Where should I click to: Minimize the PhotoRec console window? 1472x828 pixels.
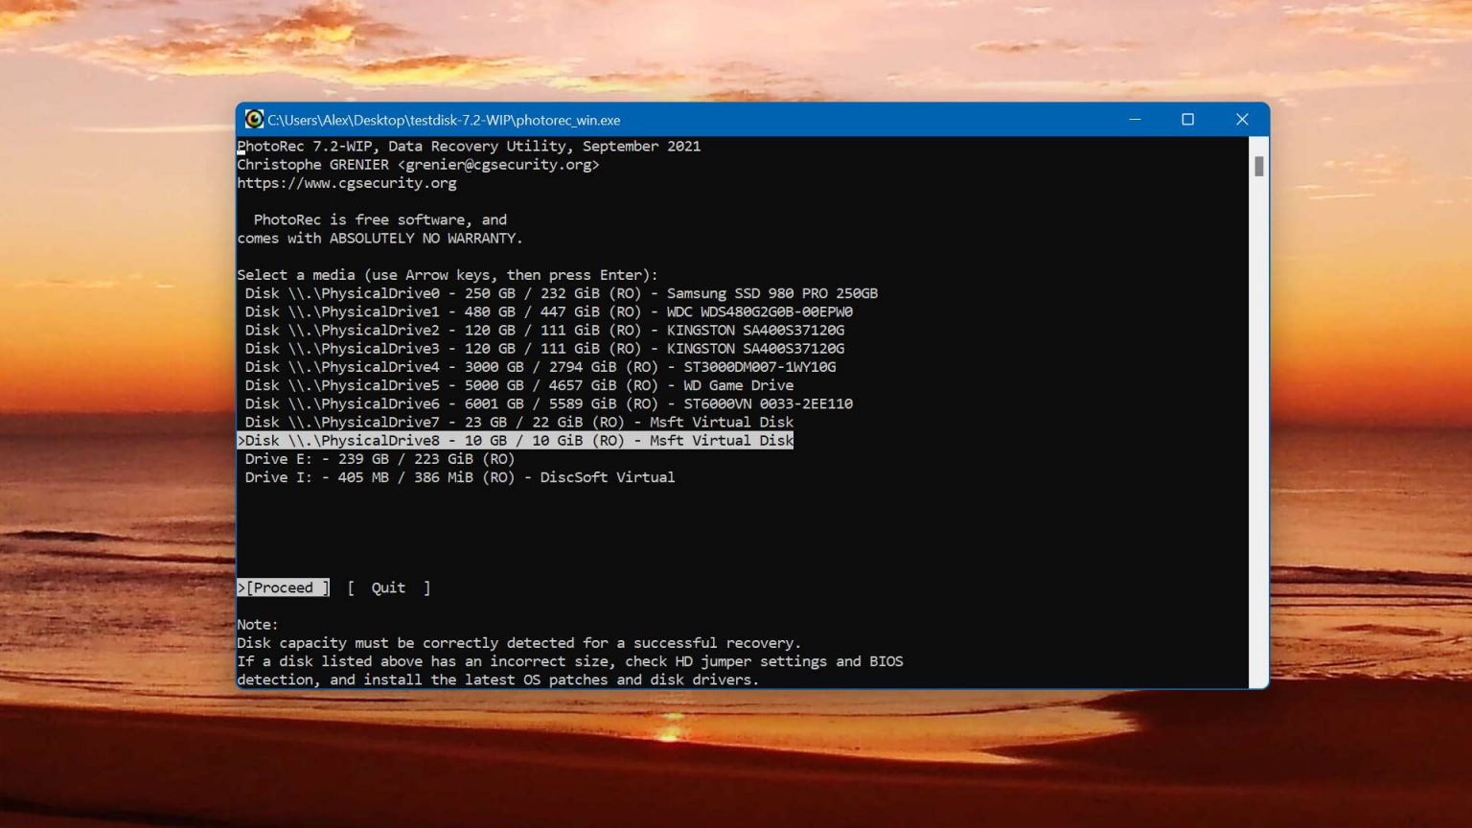[x=1135, y=120]
